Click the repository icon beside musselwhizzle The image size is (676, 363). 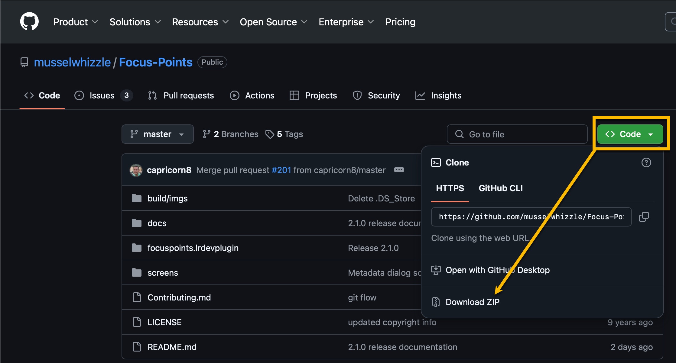pyautogui.click(x=24, y=62)
